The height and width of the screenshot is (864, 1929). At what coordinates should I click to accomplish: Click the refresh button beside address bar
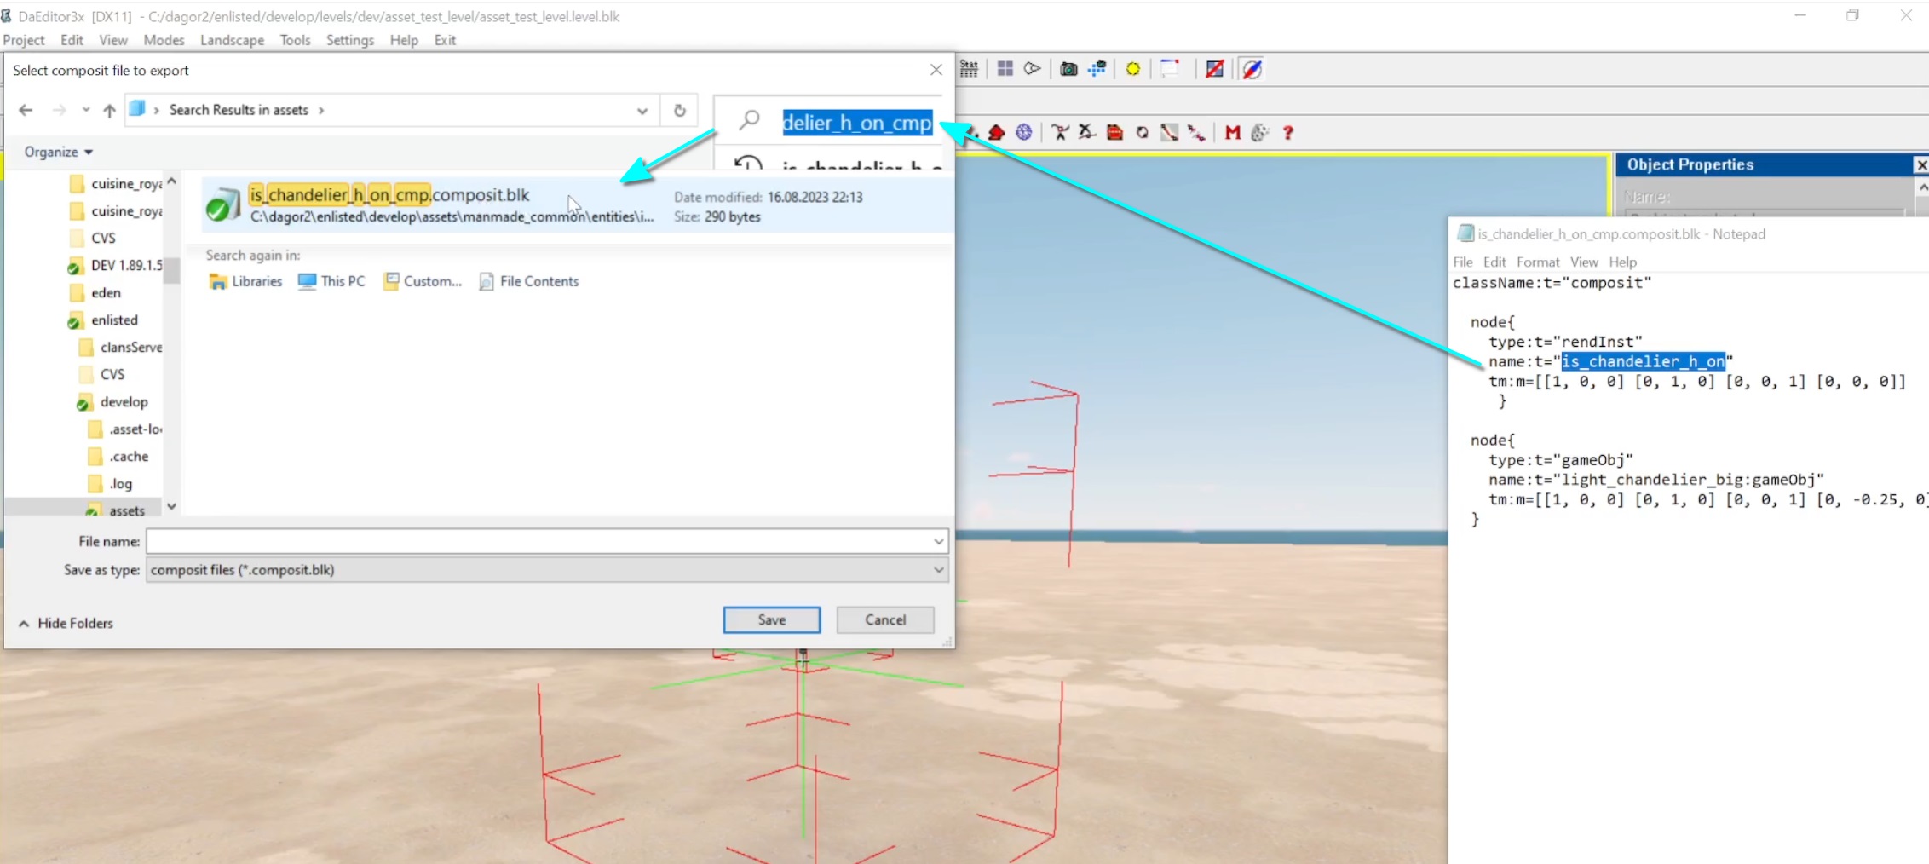point(679,110)
